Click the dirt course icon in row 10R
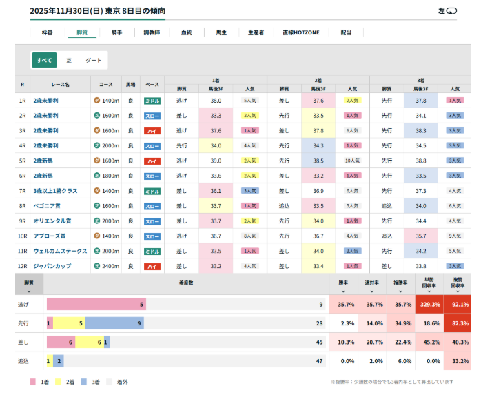The width and height of the screenshot is (492, 399). [96, 236]
